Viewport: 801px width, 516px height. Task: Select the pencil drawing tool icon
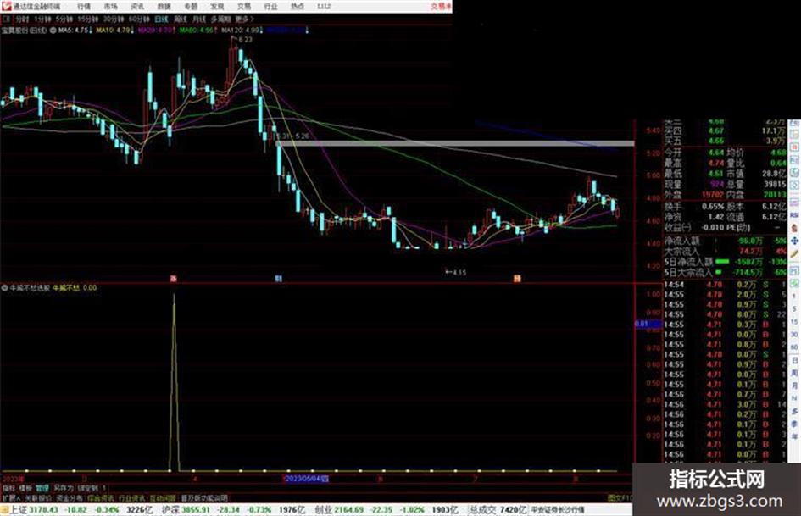pyautogui.click(x=794, y=253)
